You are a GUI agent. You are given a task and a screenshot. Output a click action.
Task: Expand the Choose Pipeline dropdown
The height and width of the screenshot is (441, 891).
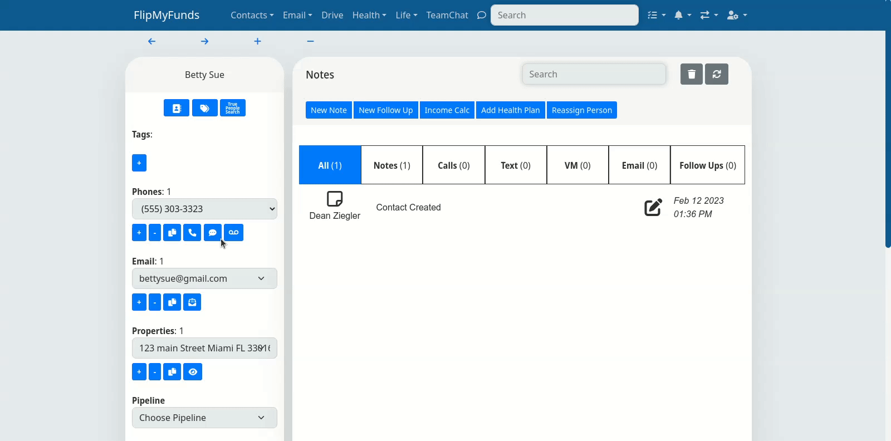tap(204, 418)
